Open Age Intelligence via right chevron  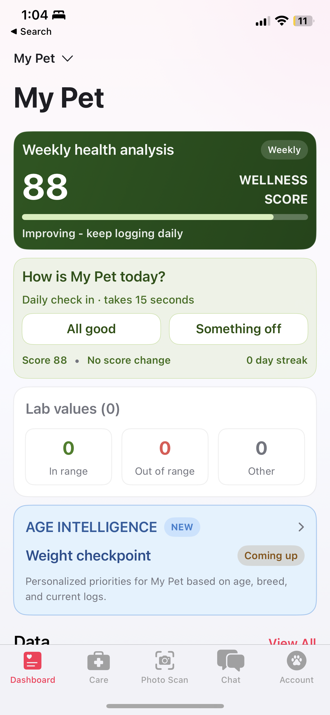(301, 527)
